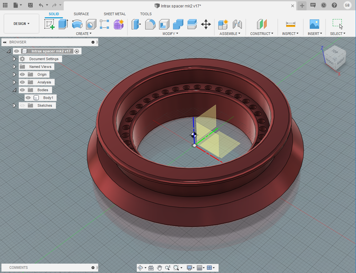356x273 pixels.
Task: Undo the last action
Action: click(x=41, y=5)
